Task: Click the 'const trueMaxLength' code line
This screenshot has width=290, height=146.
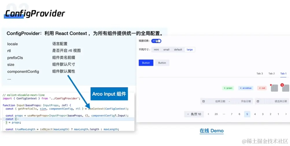Action: coord(62,129)
